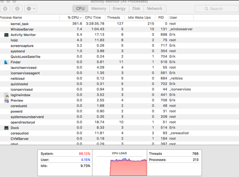Select the loginwindow process name
The width and height of the screenshot is (239, 177).
[x=20, y=95]
